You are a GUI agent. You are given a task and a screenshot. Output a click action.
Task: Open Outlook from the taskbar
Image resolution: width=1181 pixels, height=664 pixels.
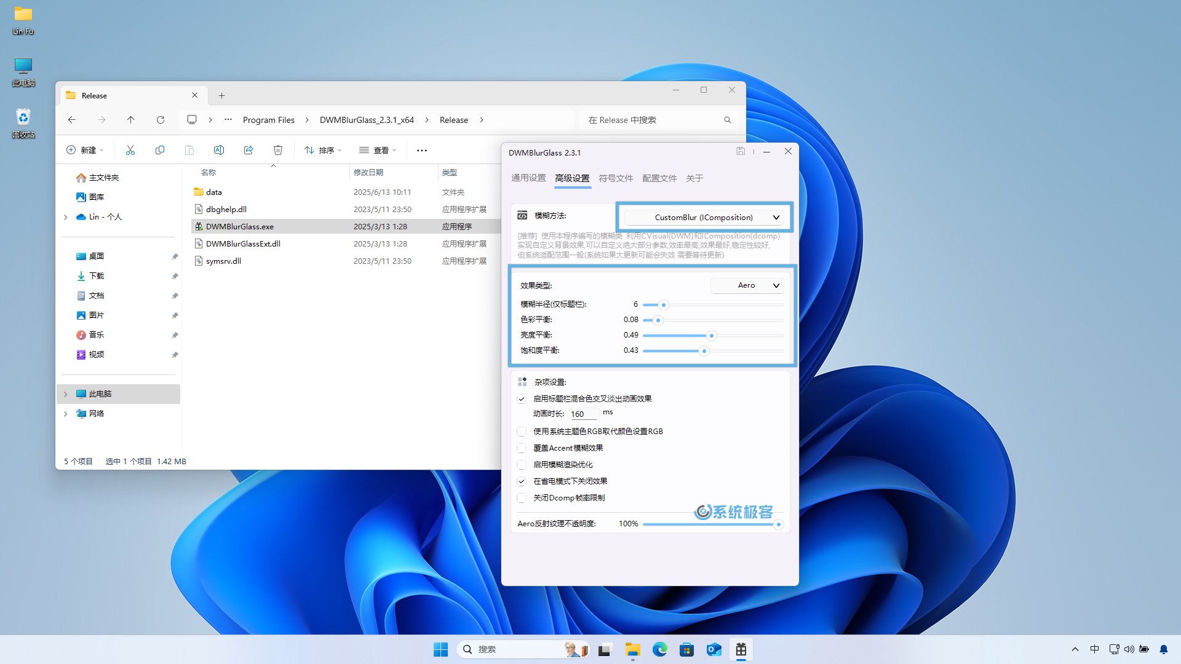pos(714,649)
